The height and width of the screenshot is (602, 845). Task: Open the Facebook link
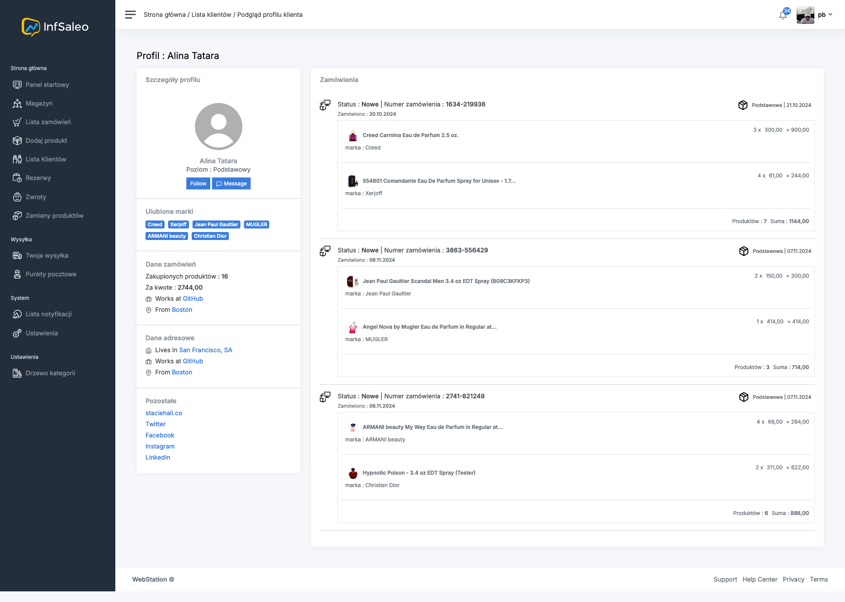(x=160, y=435)
